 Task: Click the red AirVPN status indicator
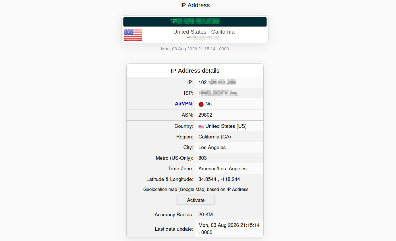click(x=201, y=104)
